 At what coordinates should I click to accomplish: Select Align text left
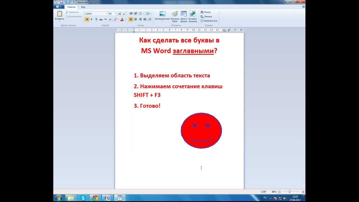[x=131, y=19]
